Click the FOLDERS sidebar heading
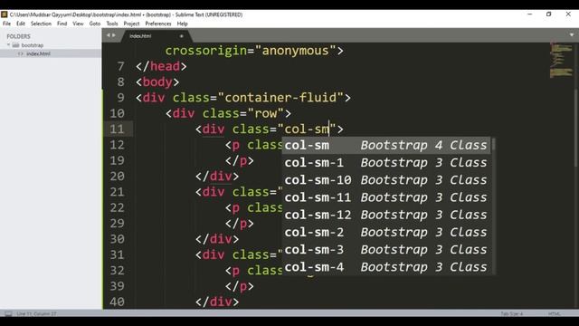The height and width of the screenshot is (326, 579). pos(18,36)
